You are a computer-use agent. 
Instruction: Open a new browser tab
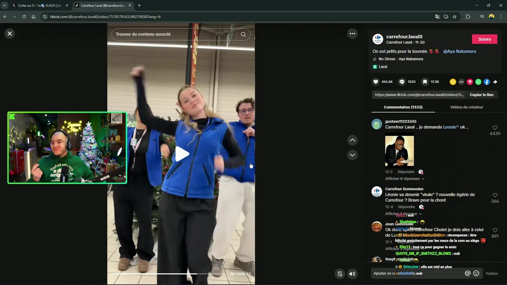click(139, 6)
